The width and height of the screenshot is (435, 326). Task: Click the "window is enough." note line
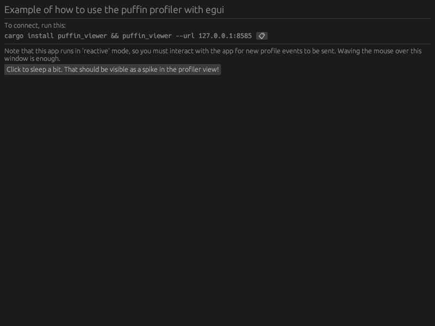pyautogui.click(x=32, y=58)
